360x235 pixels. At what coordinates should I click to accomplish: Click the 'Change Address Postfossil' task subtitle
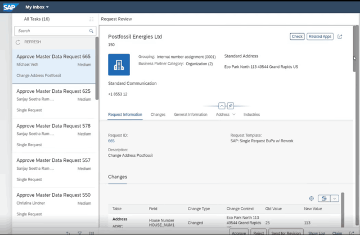point(39,75)
